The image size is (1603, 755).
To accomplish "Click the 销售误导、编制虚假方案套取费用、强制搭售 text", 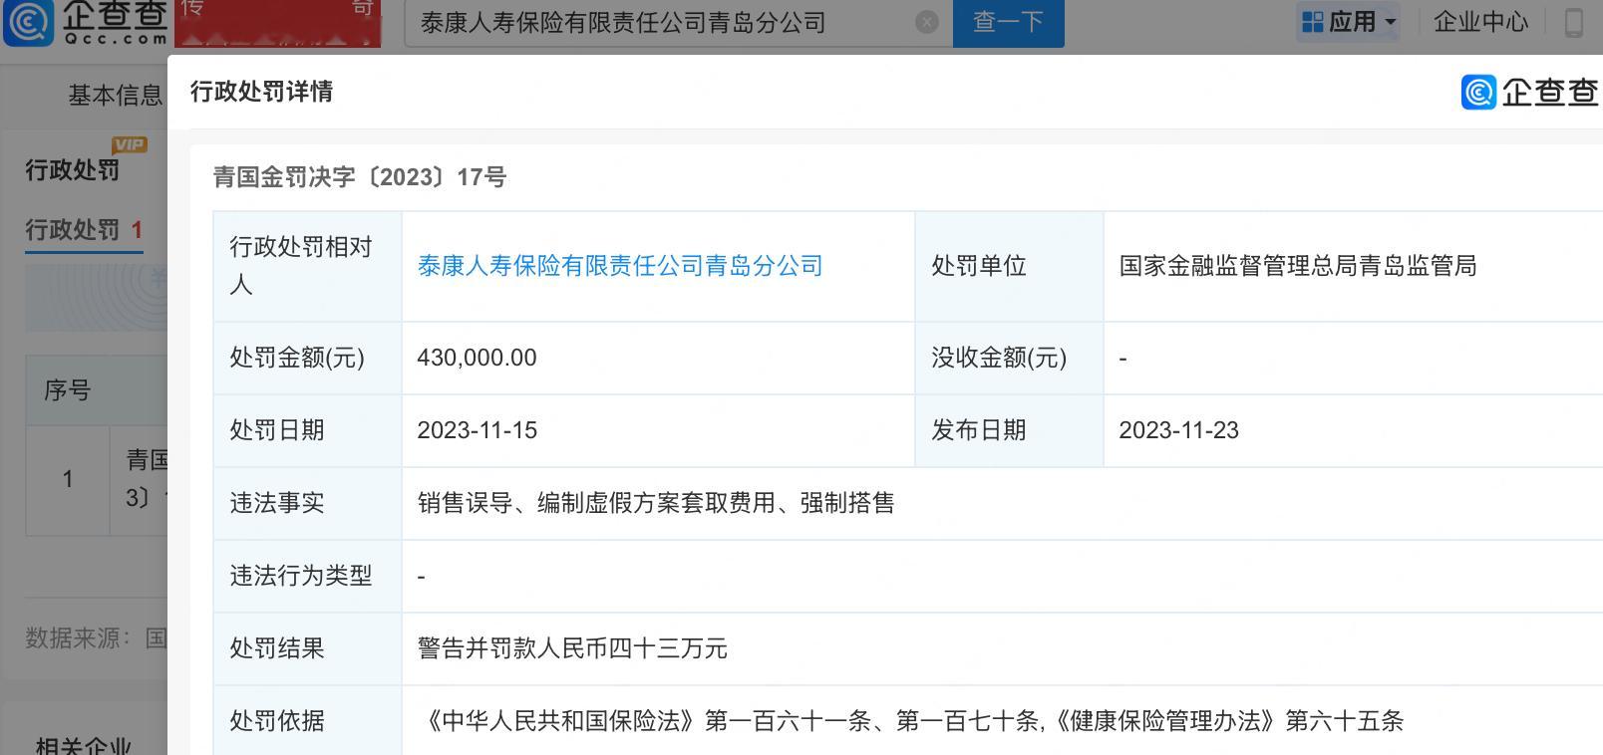I will tap(656, 503).
